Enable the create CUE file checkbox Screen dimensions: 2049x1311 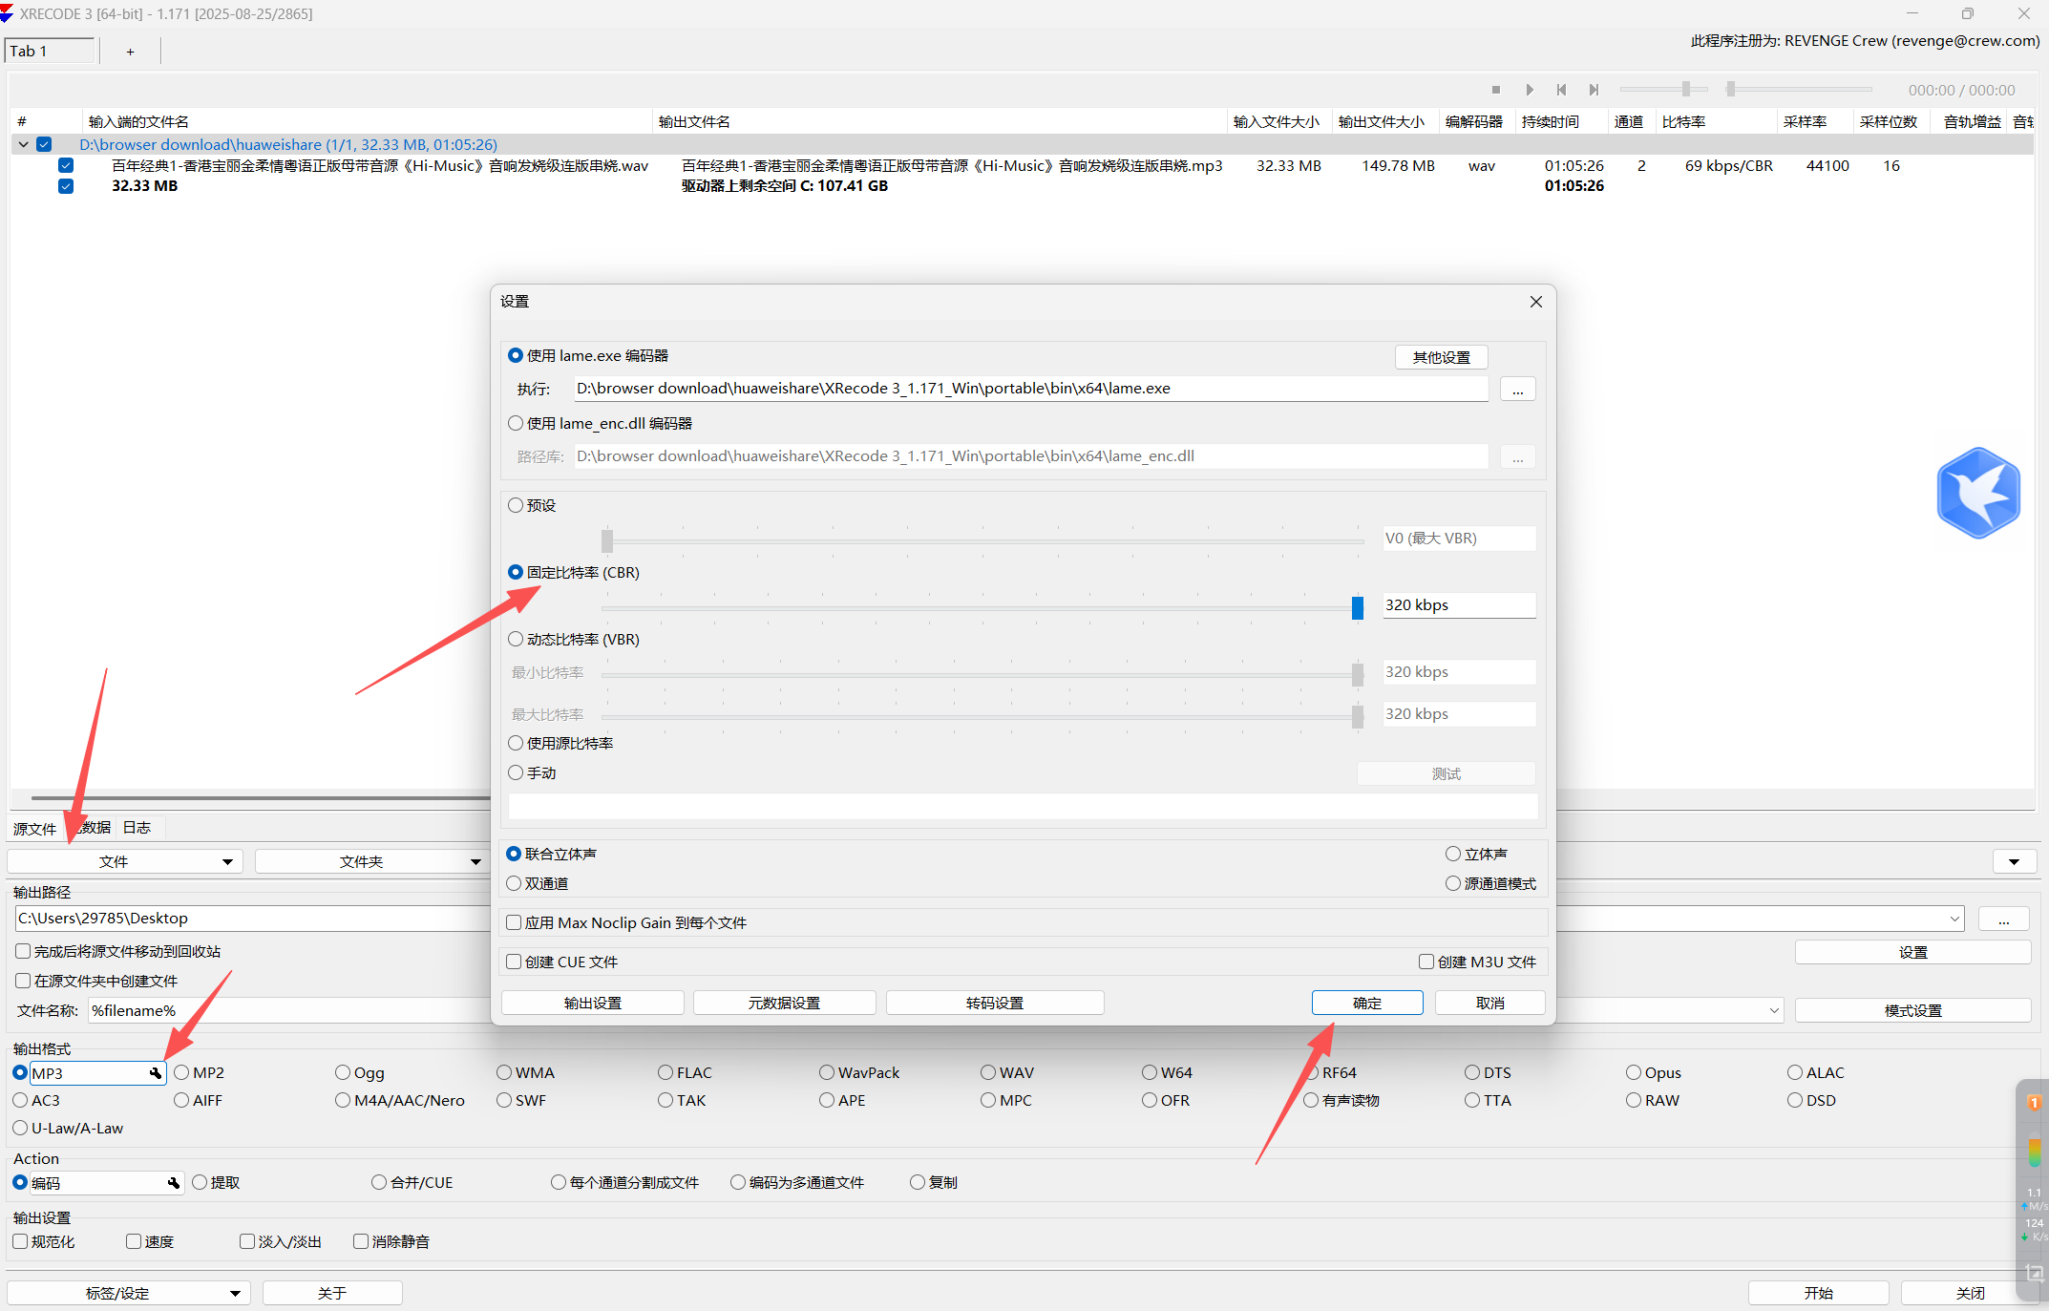tap(514, 962)
